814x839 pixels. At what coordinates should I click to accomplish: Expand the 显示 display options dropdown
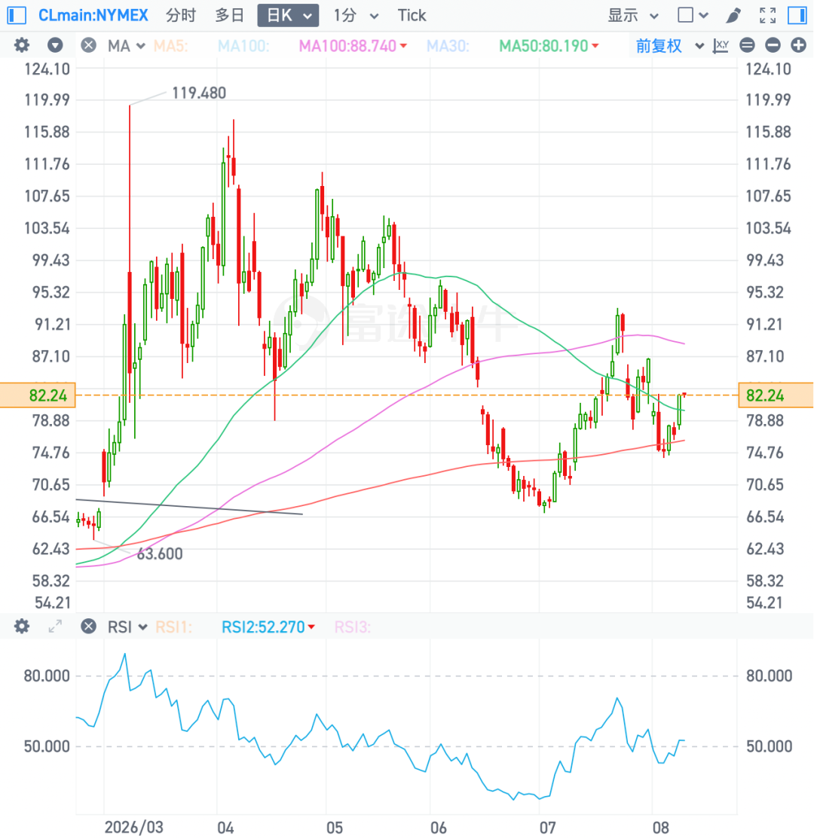click(x=632, y=16)
